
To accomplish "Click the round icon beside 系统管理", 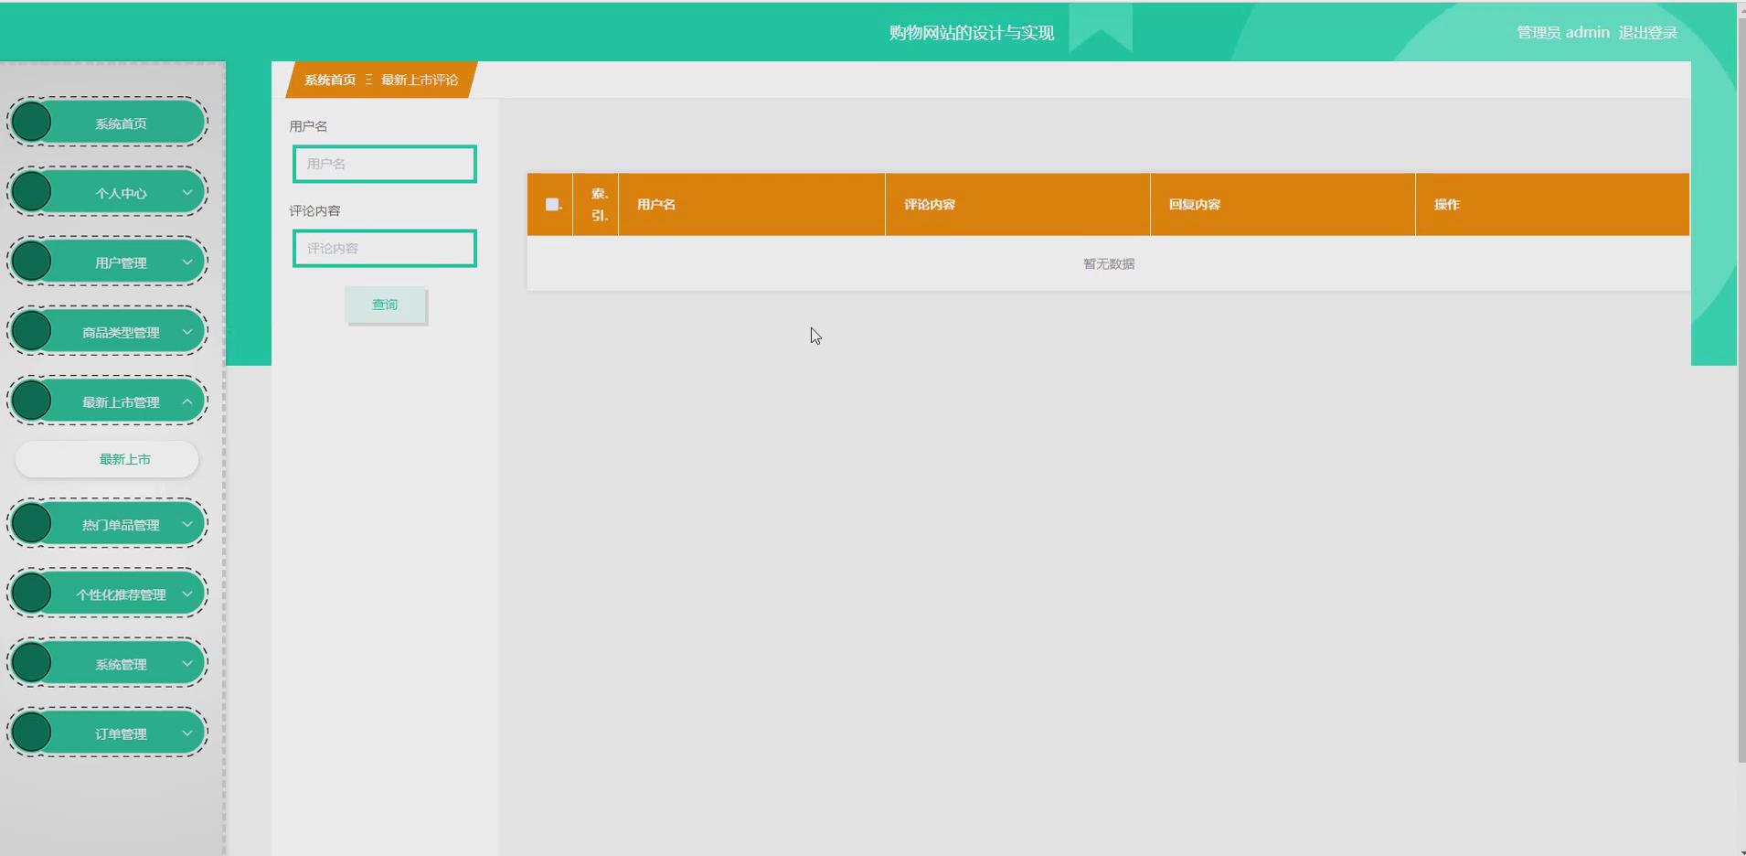I will 31,663.
